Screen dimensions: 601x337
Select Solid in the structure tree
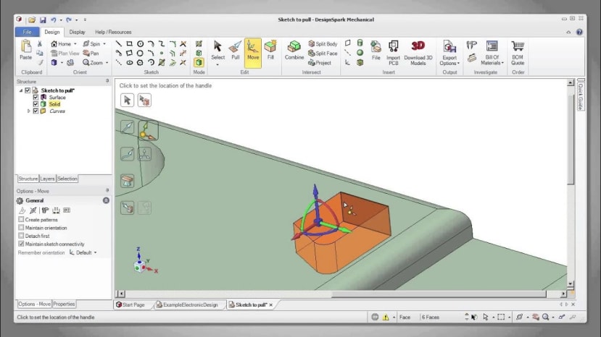54,104
